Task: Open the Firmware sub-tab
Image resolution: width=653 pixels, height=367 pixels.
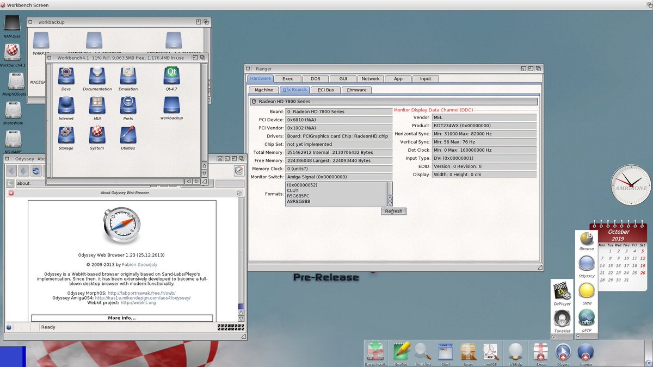Action: [x=357, y=90]
